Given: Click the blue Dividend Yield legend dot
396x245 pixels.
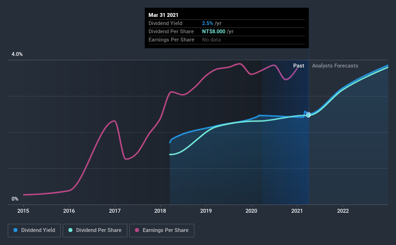Looking at the screenshot, I should click(15, 230).
